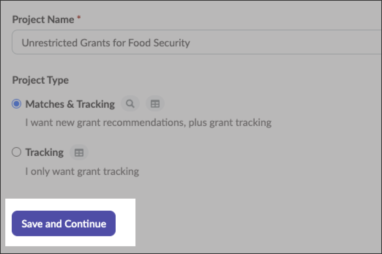This screenshot has height=254, width=382.
Task: Click the search icon next to Matches & Tracking
Action: pos(130,103)
